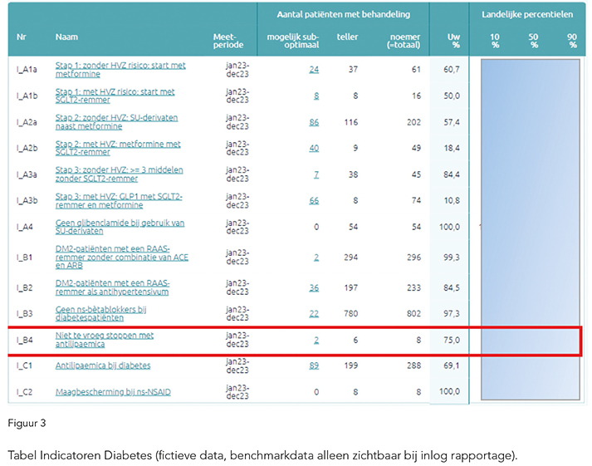Click suboptimal count 86 in row I_A2a
The height and width of the screenshot is (466, 592).
[x=314, y=122]
